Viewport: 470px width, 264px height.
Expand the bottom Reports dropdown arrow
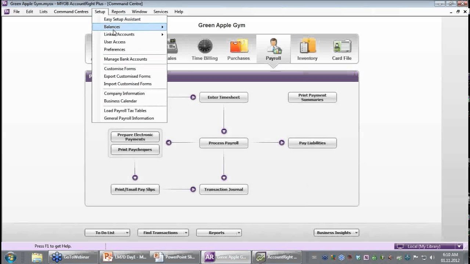coord(239,233)
